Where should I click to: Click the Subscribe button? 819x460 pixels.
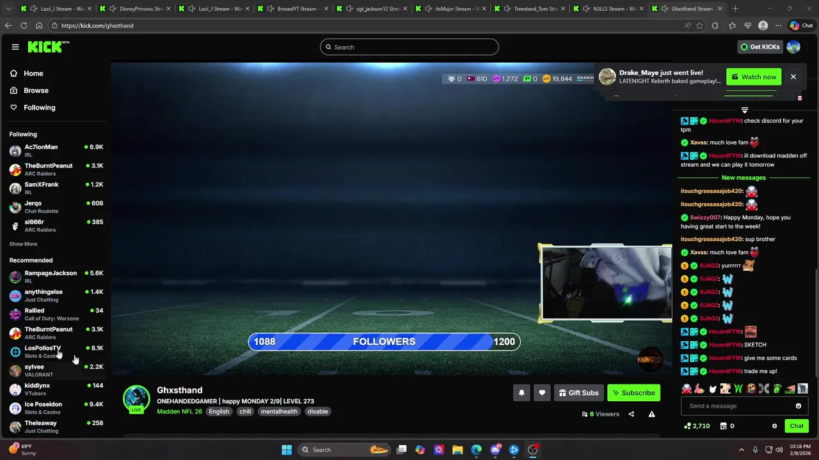(633, 393)
